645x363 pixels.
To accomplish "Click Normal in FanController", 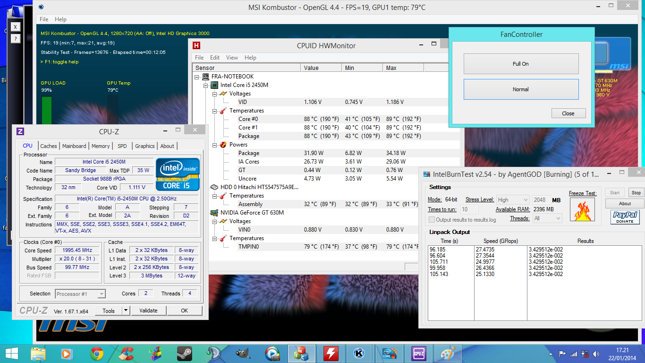I will [521, 89].
